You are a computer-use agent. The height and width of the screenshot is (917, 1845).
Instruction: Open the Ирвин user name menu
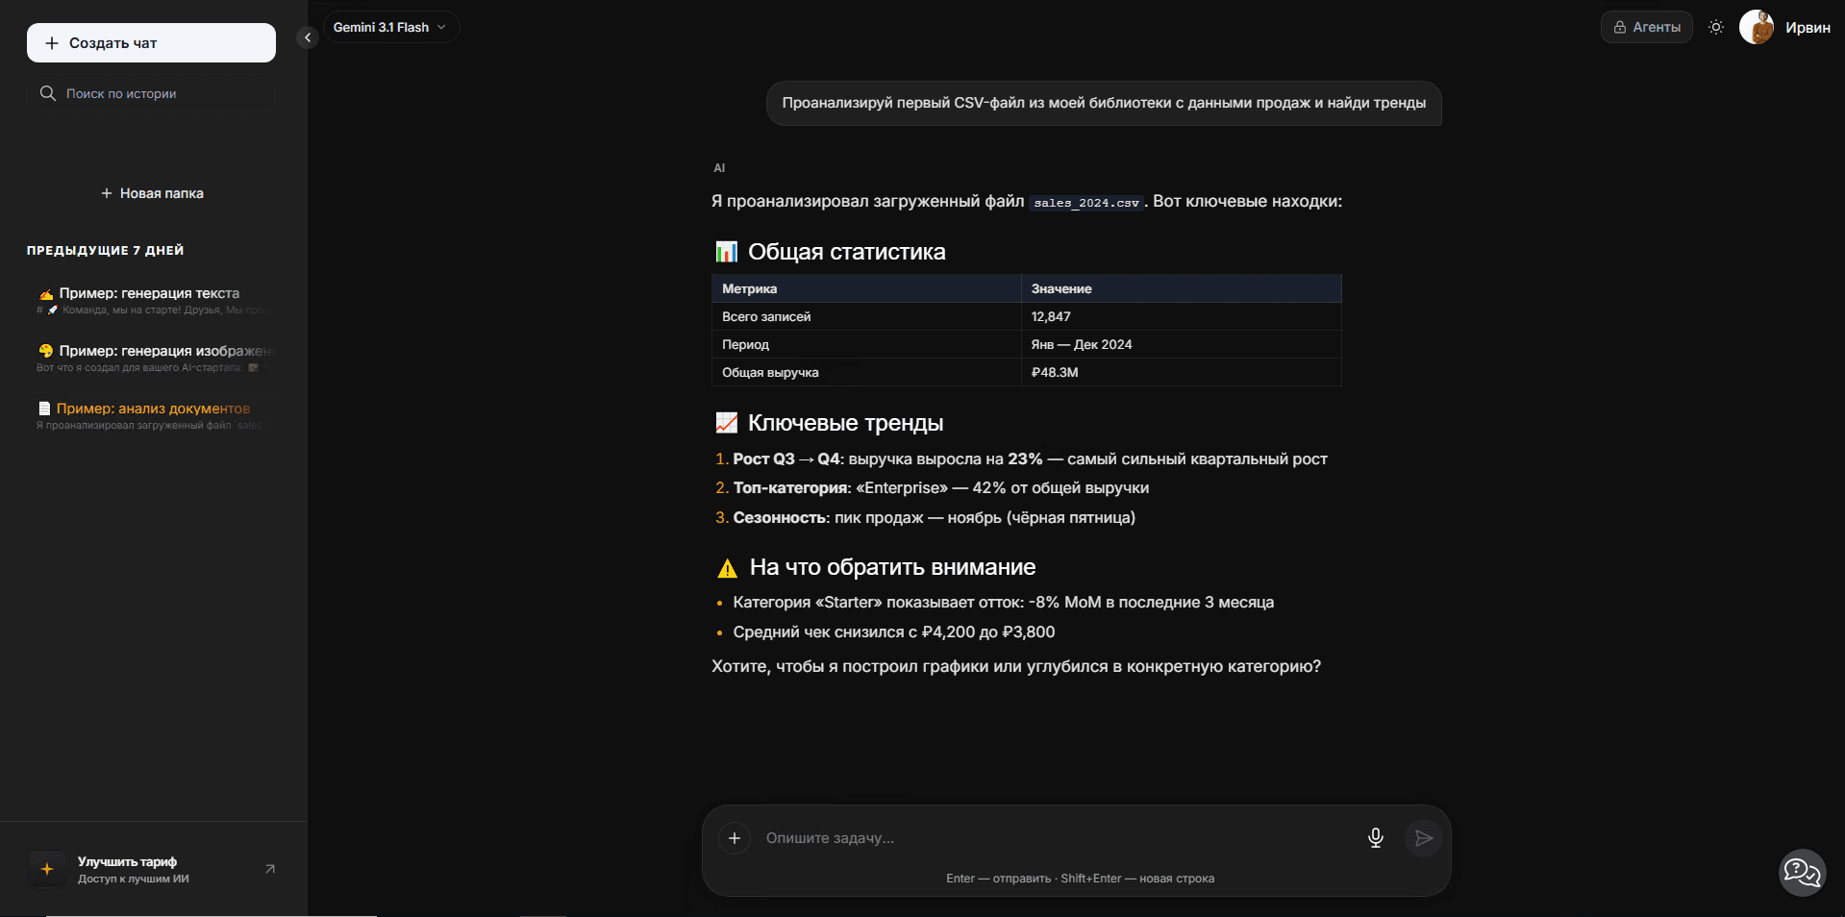[1808, 28]
